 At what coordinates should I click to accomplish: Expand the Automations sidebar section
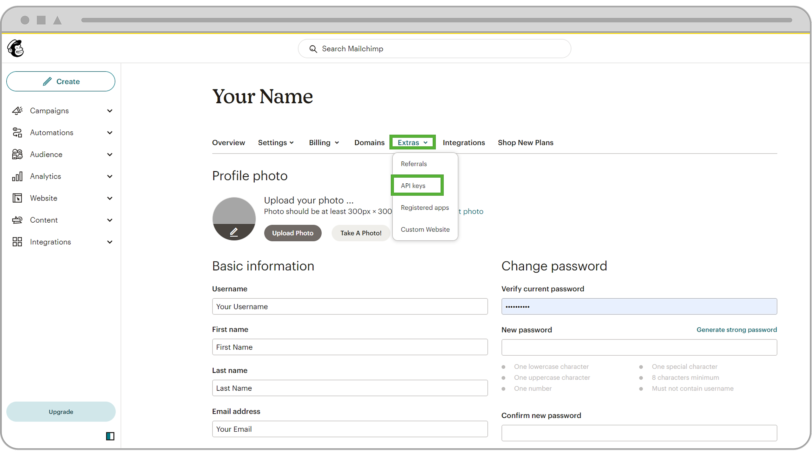110,133
